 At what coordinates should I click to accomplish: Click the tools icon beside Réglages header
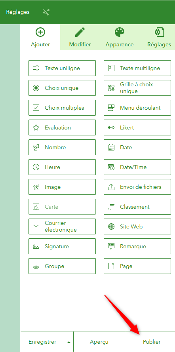tap(46, 12)
